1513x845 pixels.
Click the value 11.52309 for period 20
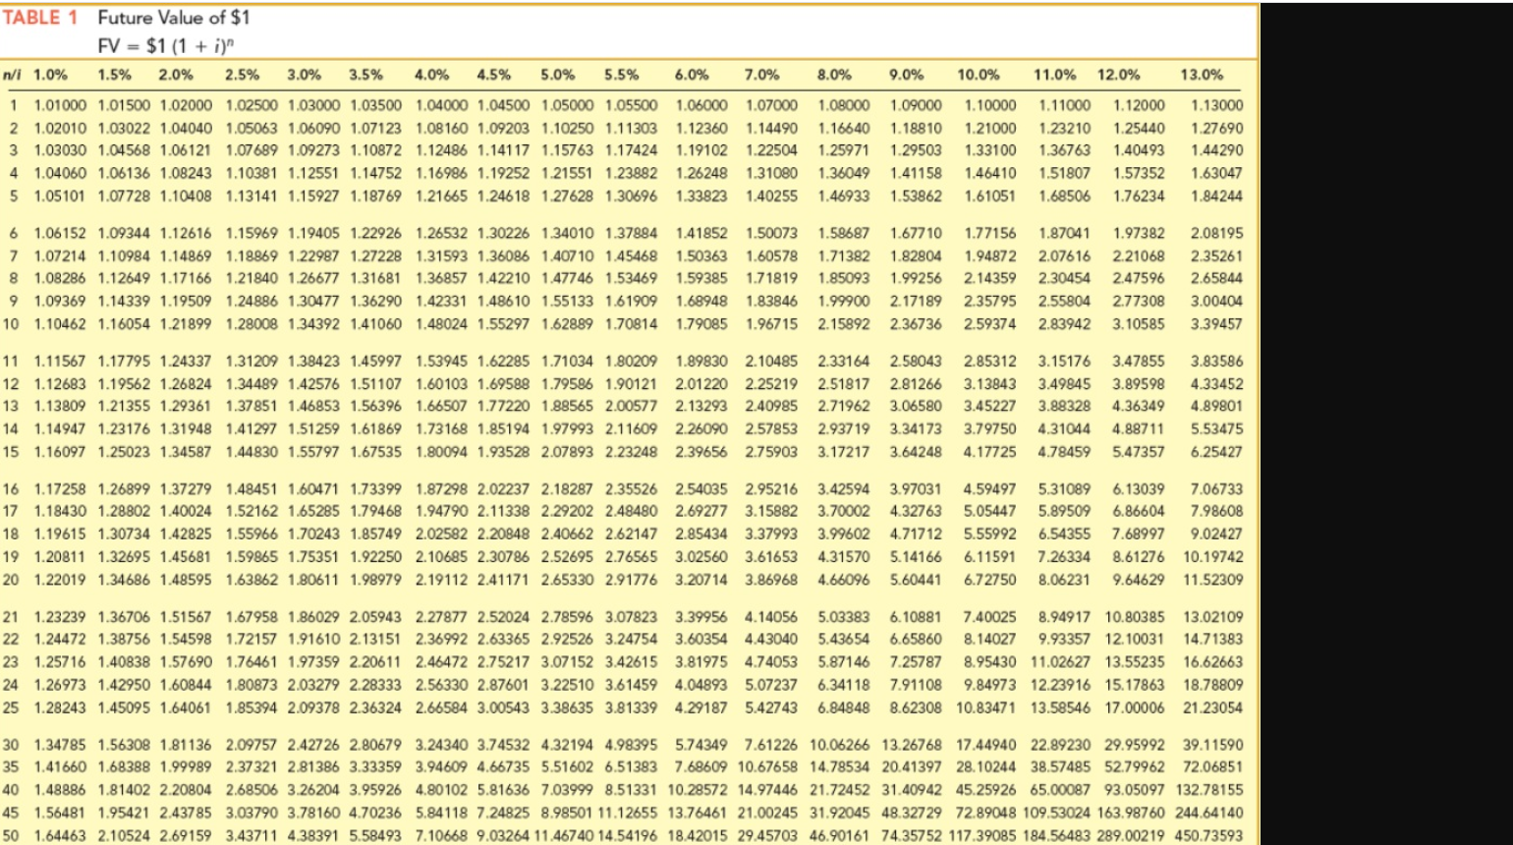(x=1215, y=581)
